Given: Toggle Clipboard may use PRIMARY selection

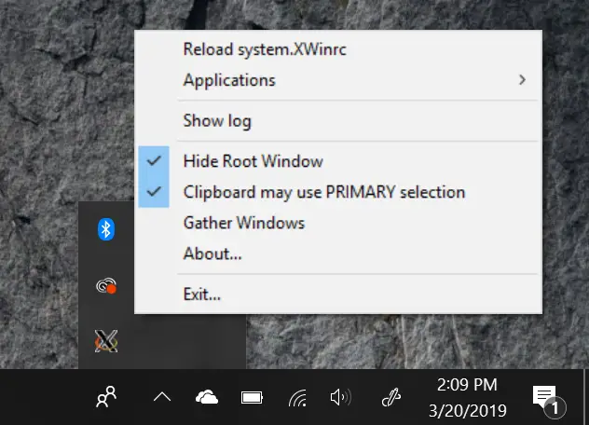Looking at the screenshot, I should pos(338,192).
